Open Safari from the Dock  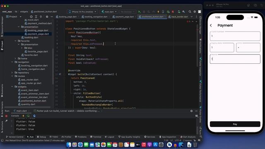pos(80,145)
